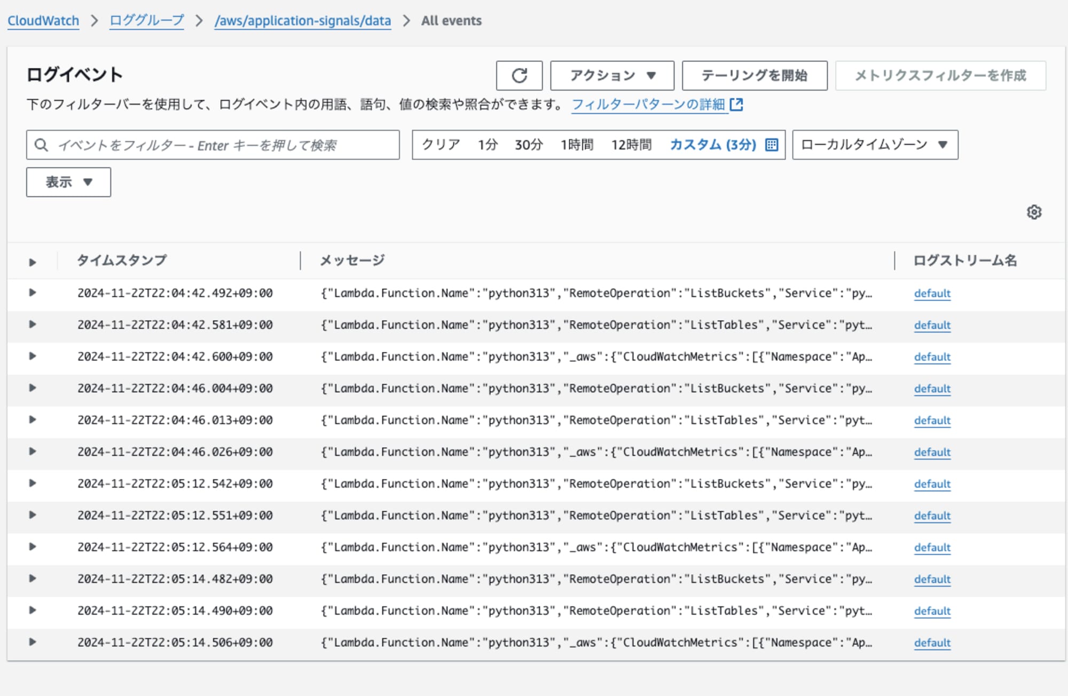
Task: Expand the log row at 22:04:46.004
Action: click(x=33, y=387)
